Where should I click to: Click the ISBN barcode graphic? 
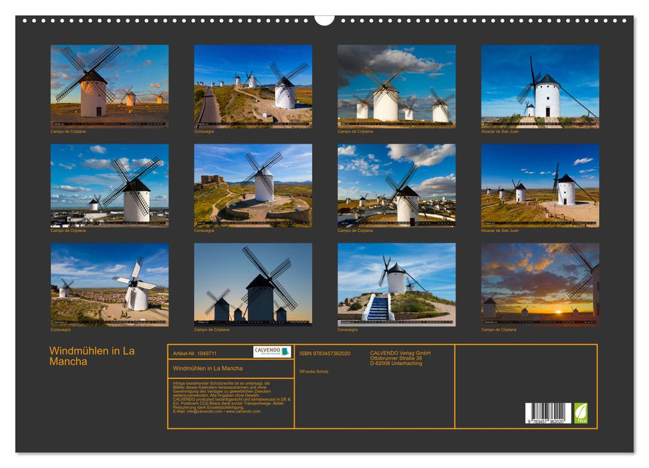[548, 412]
